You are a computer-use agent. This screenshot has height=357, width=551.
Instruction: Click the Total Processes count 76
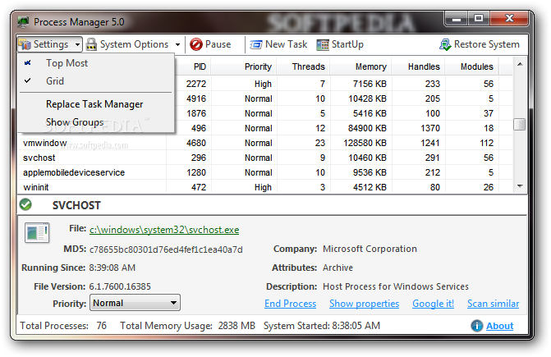click(102, 326)
